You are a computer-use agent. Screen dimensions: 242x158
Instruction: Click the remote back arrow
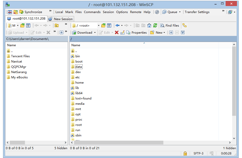(117, 26)
